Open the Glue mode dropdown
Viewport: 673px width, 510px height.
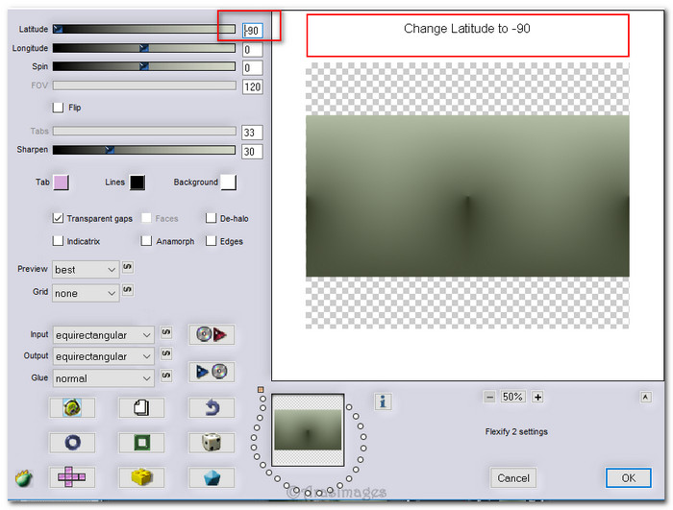click(x=103, y=378)
